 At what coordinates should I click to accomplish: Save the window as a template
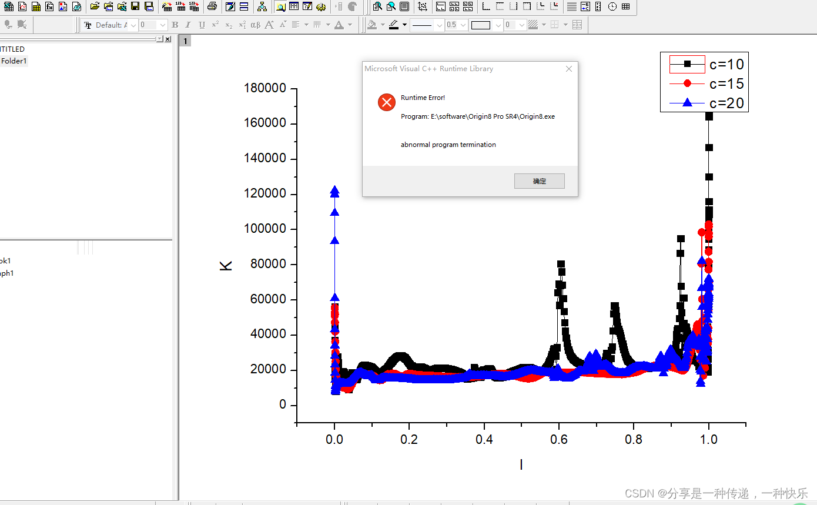149,6
